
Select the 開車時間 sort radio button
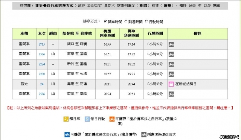click(105, 21)
